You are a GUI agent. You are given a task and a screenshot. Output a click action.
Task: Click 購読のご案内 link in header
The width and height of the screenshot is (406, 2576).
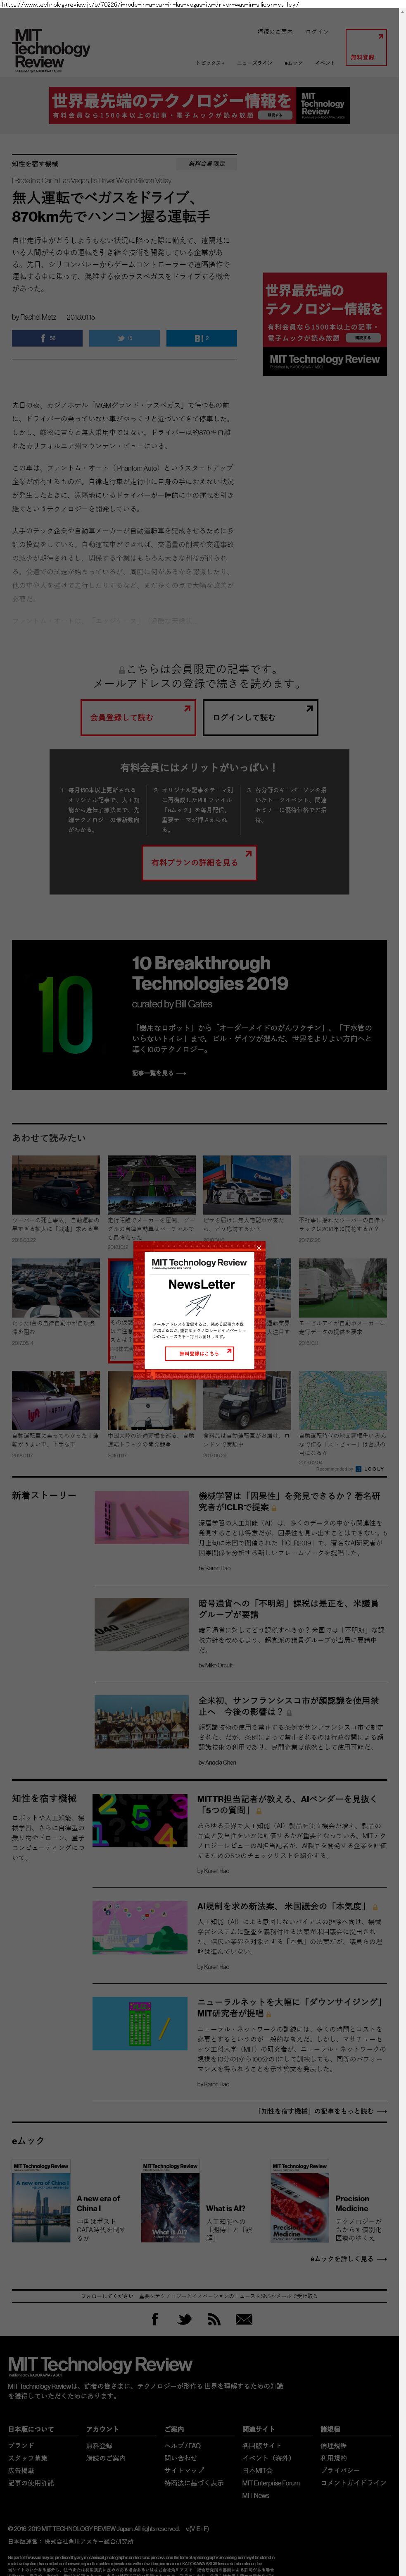(x=275, y=31)
